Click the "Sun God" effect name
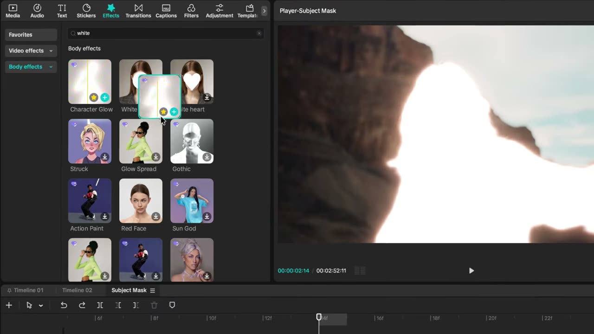This screenshot has height=334, width=594. (x=184, y=228)
